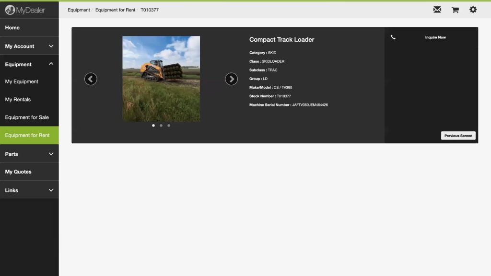Click the Previous Screen button
The width and height of the screenshot is (491, 276).
[458, 136]
